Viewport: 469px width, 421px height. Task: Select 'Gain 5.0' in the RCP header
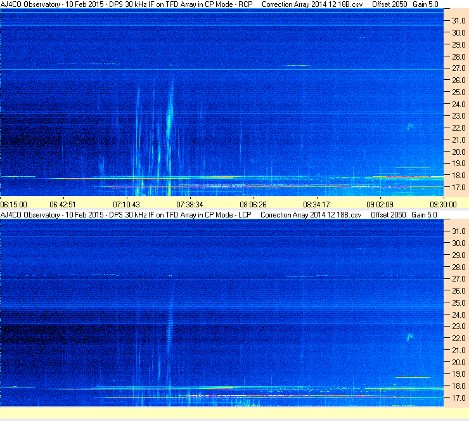tap(425, 4)
